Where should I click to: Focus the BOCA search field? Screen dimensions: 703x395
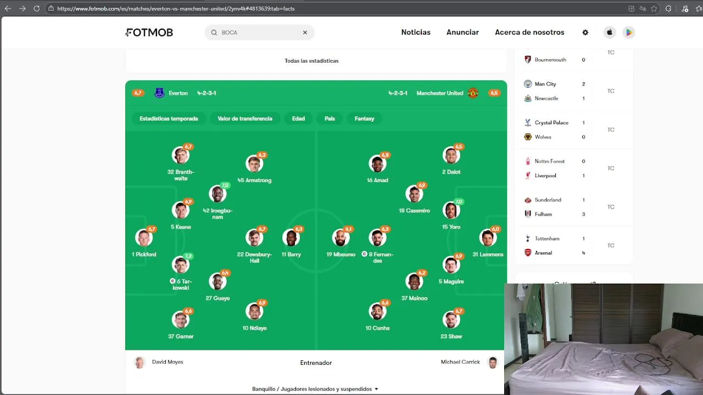pyautogui.click(x=259, y=32)
